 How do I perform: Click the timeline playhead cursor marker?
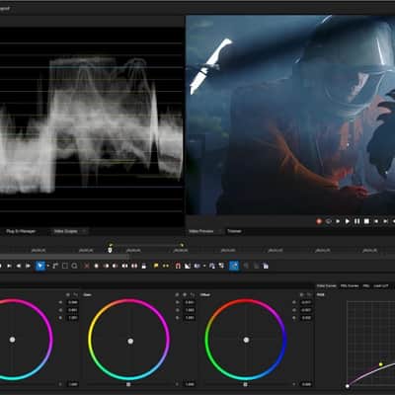(x=110, y=250)
